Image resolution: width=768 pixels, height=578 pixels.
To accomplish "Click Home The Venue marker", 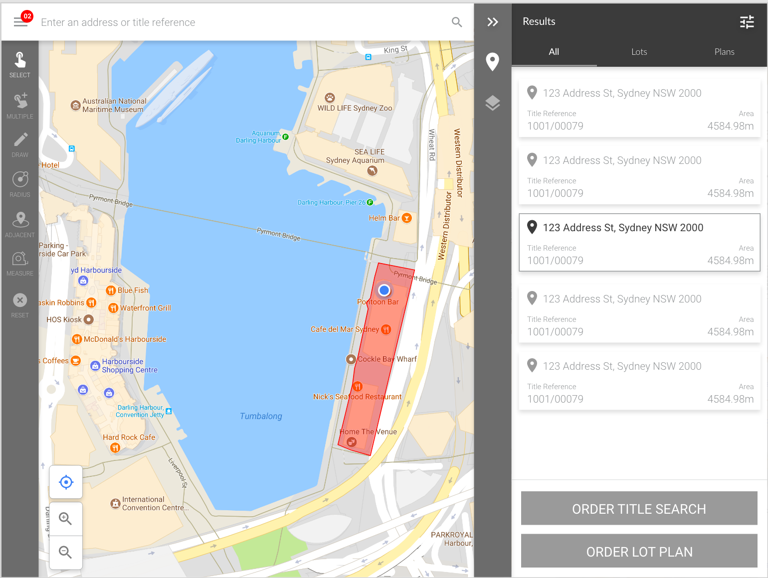I will pos(352,442).
